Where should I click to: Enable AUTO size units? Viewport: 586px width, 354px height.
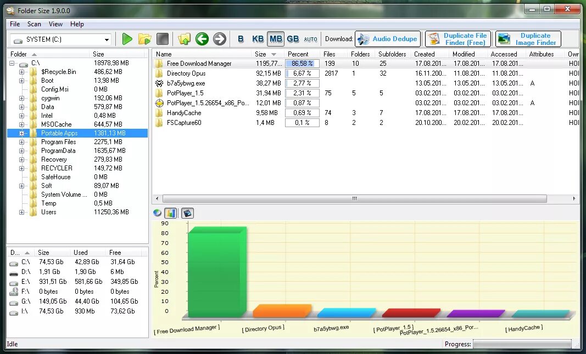pos(310,39)
